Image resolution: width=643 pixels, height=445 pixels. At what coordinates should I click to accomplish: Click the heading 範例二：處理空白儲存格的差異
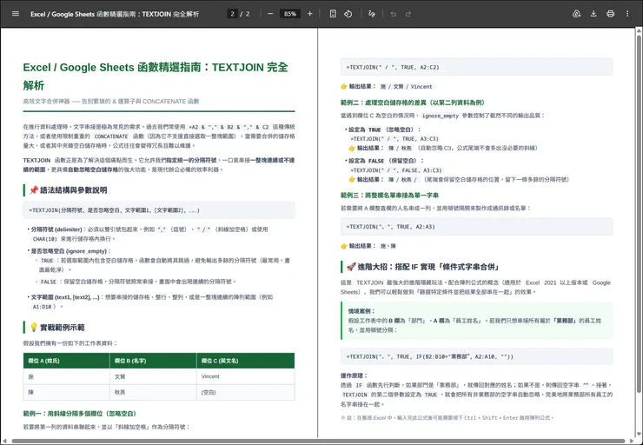[x=413, y=103]
